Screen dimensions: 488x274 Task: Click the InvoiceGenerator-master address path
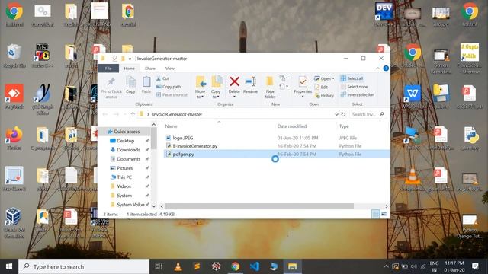point(177,114)
